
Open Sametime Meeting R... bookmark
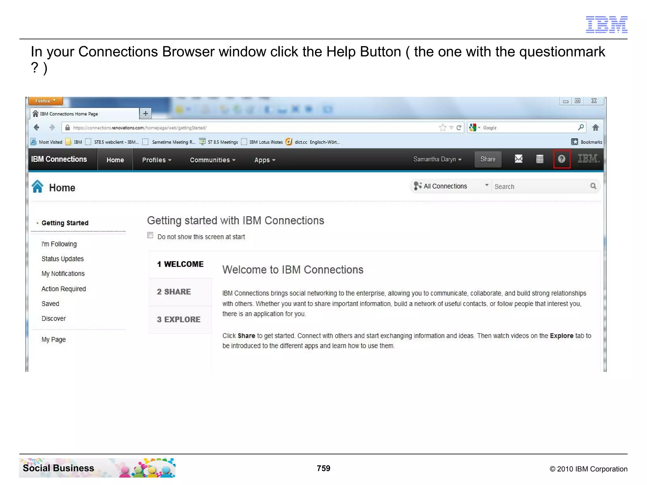coord(169,142)
